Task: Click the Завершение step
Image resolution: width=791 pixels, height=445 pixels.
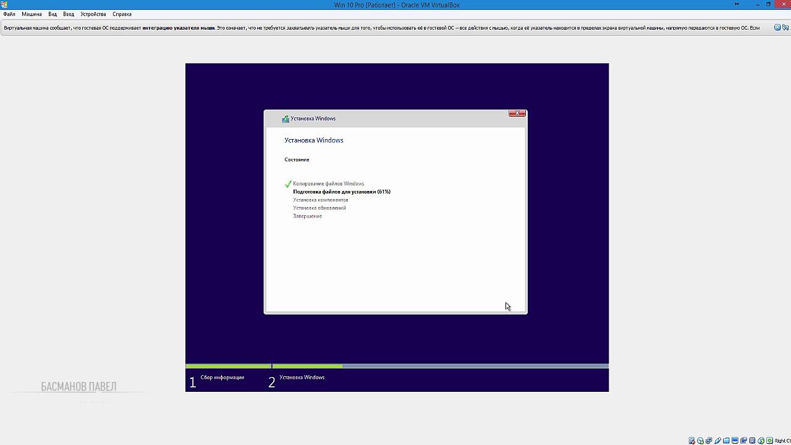Action: [307, 216]
